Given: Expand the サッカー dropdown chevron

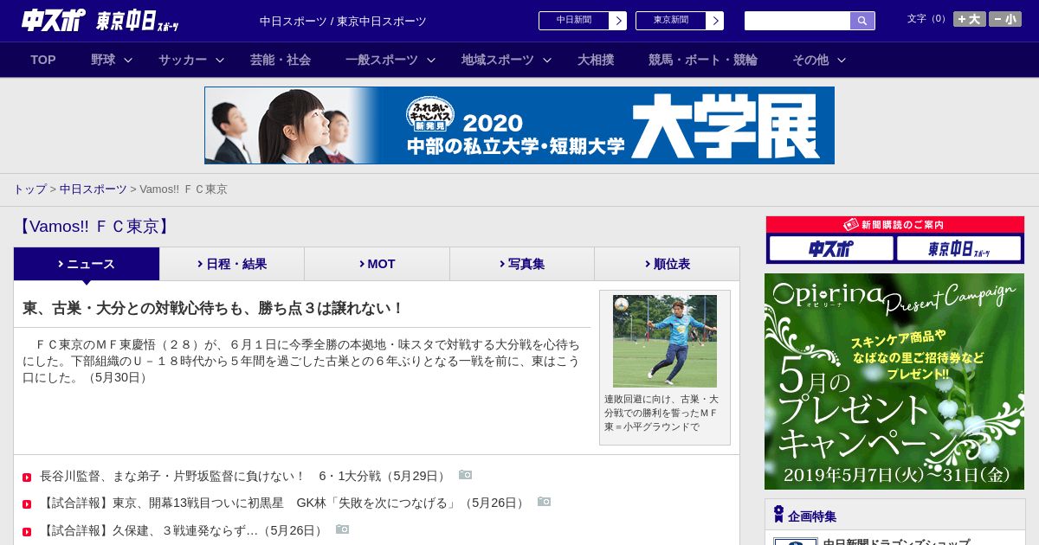Looking at the screenshot, I should point(220,60).
